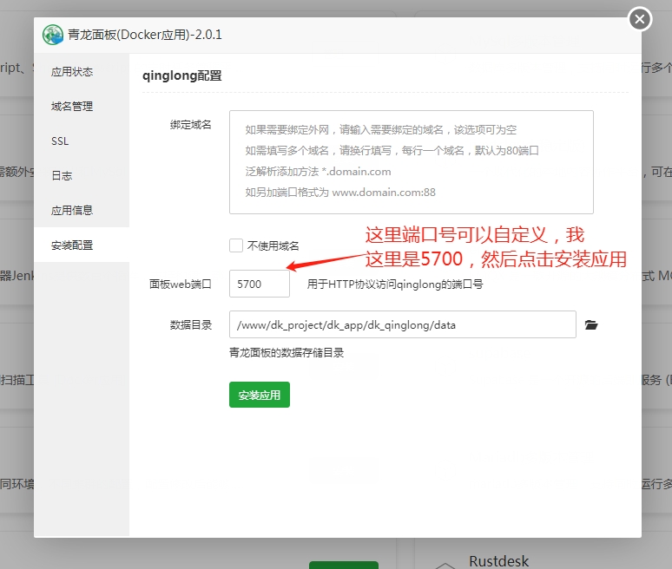The image size is (672, 569).
Task: Click the 数据目录 path input field
Action: point(402,324)
